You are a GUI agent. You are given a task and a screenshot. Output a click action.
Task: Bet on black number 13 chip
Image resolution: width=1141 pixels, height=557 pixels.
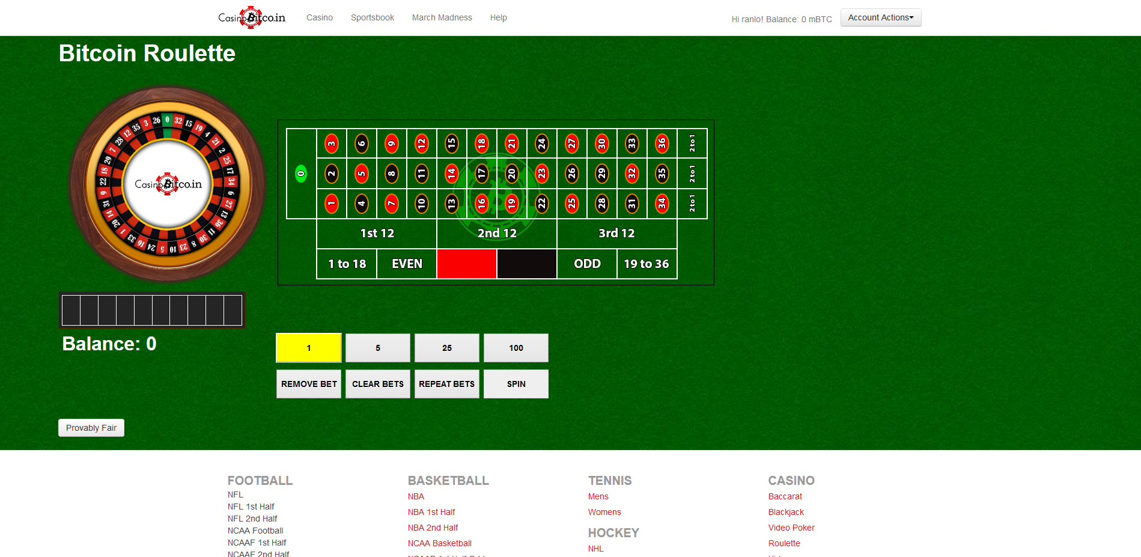coord(452,204)
